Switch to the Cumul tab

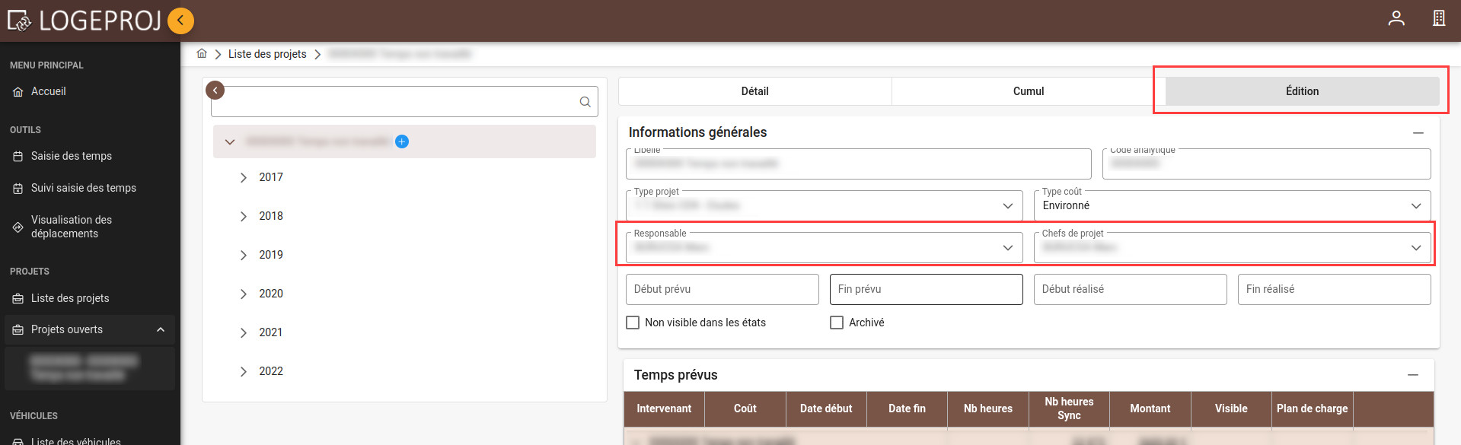(x=1028, y=91)
